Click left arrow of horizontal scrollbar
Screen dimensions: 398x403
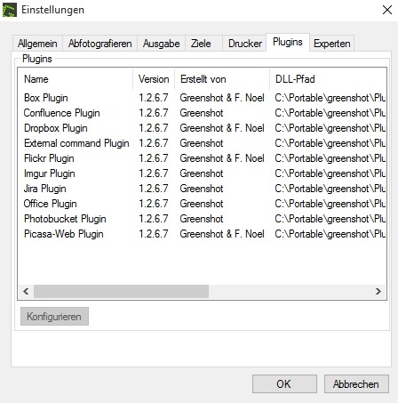pyautogui.click(x=26, y=291)
